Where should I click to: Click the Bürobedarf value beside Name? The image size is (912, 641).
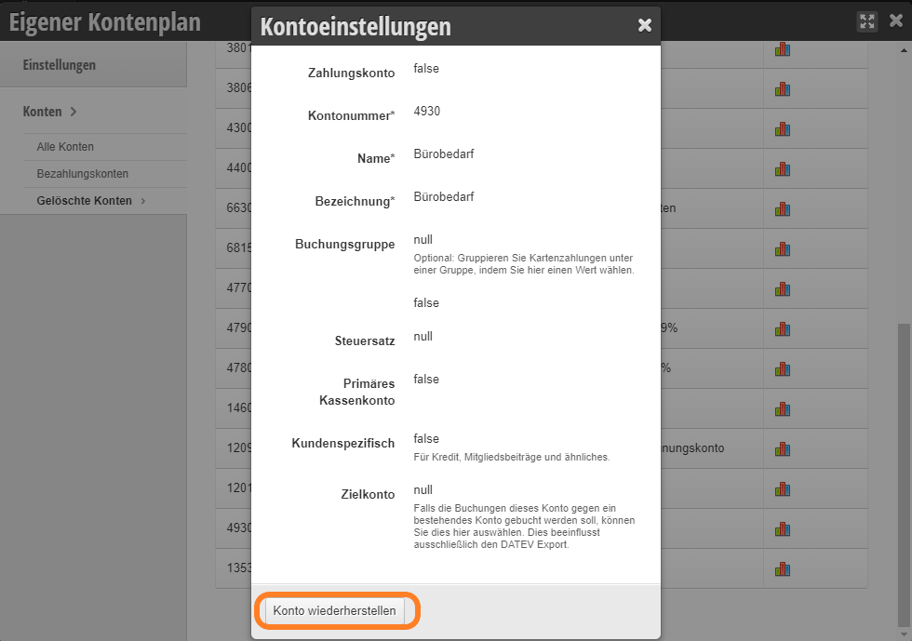(444, 154)
